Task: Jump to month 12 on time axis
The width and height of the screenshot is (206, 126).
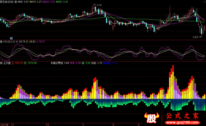Action: [x=48, y=124]
